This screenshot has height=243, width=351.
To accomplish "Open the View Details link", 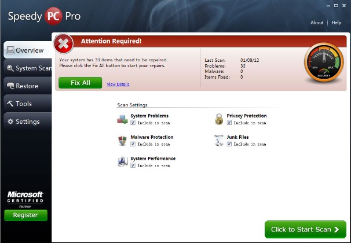I will tap(118, 84).
